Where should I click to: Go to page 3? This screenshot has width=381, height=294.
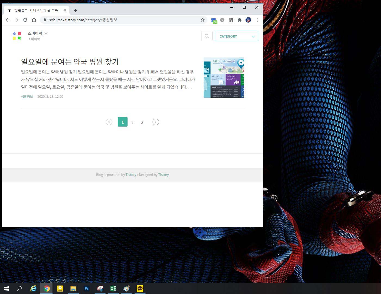tap(142, 122)
